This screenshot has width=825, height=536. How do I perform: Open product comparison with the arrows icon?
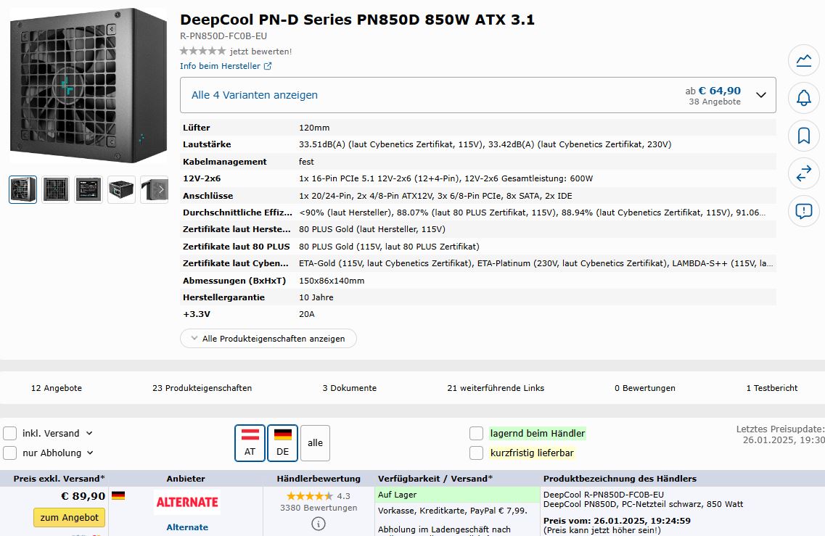803,173
